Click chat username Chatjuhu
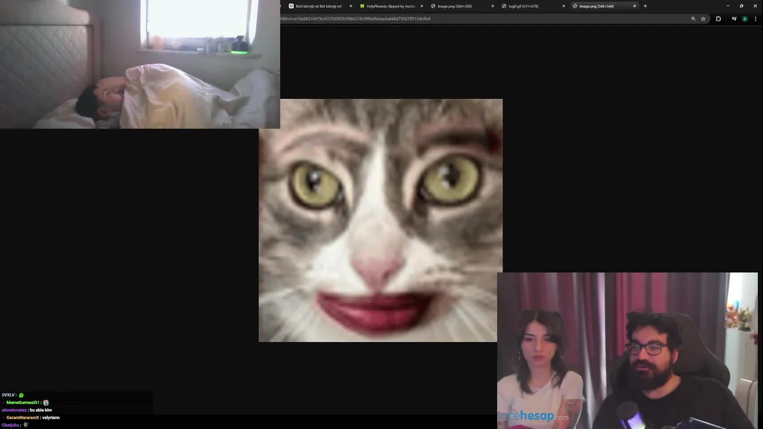Screen dimensions: 763x429 (11, 425)
